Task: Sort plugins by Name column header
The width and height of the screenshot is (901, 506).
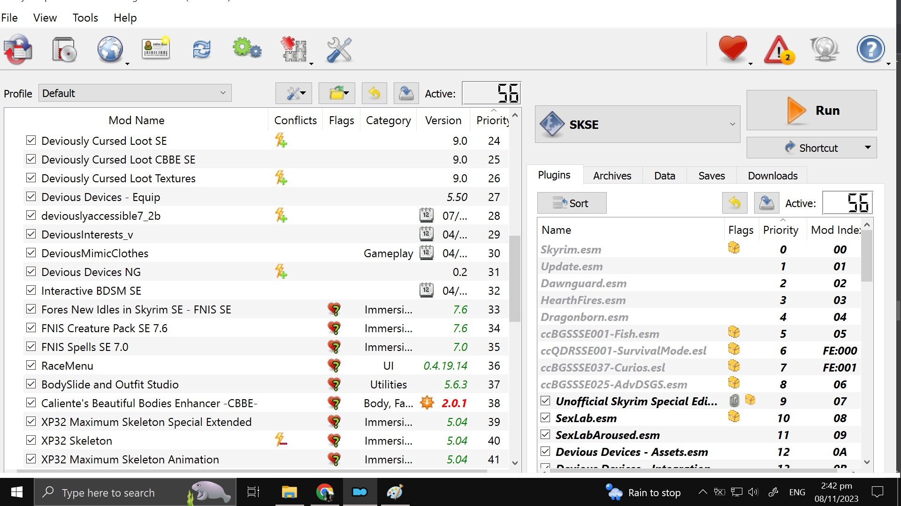Action: click(x=630, y=230)
